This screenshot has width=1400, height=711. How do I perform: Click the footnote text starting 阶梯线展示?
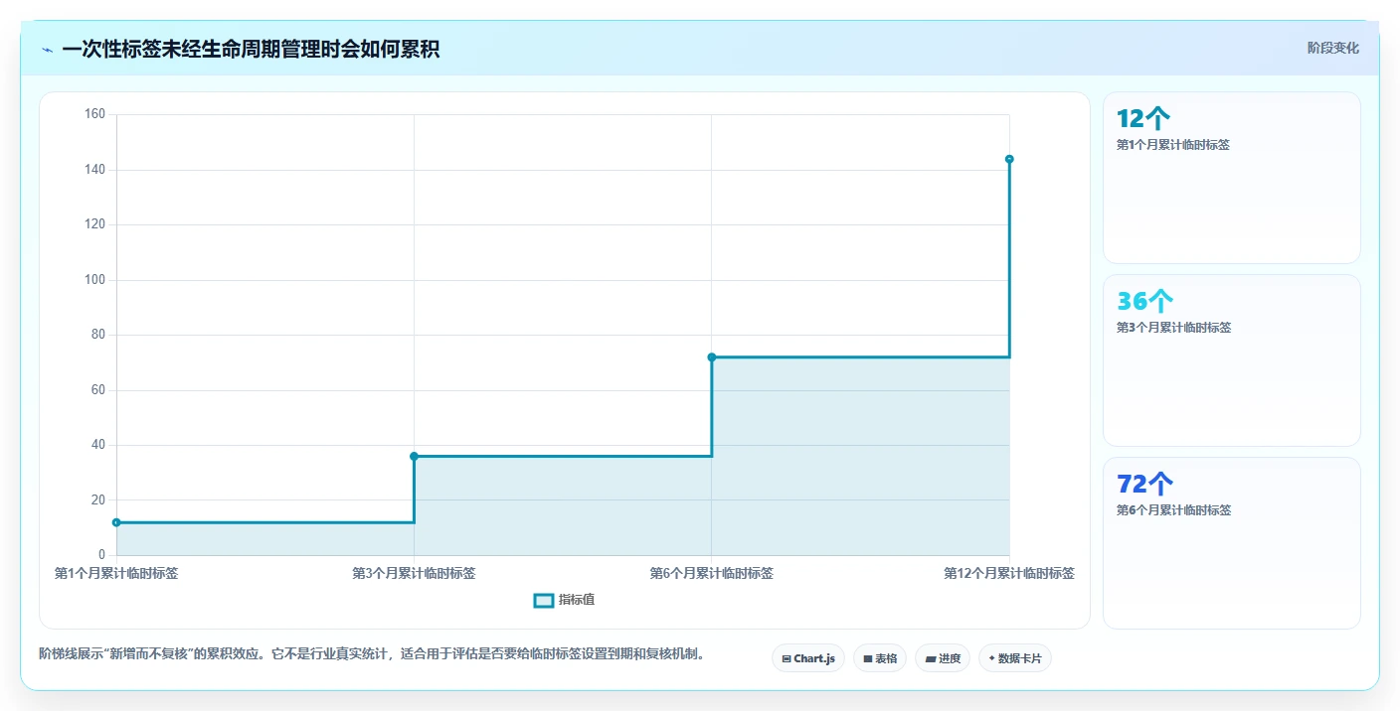(x=372, y=653)
